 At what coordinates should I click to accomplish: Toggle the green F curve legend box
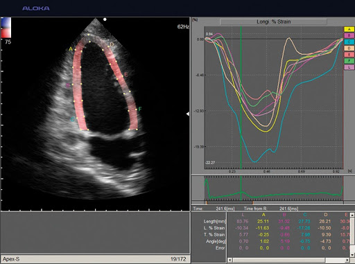coord(349,61)
